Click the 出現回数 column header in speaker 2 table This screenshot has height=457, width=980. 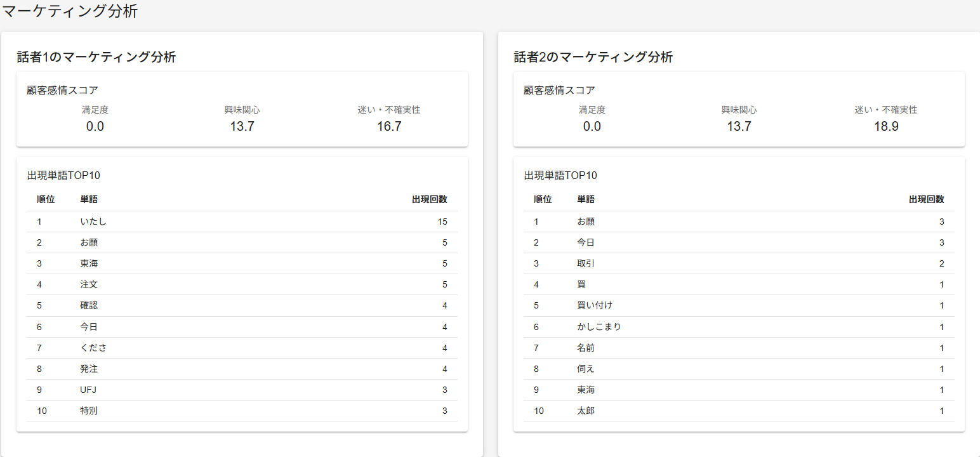click(927, 199)
